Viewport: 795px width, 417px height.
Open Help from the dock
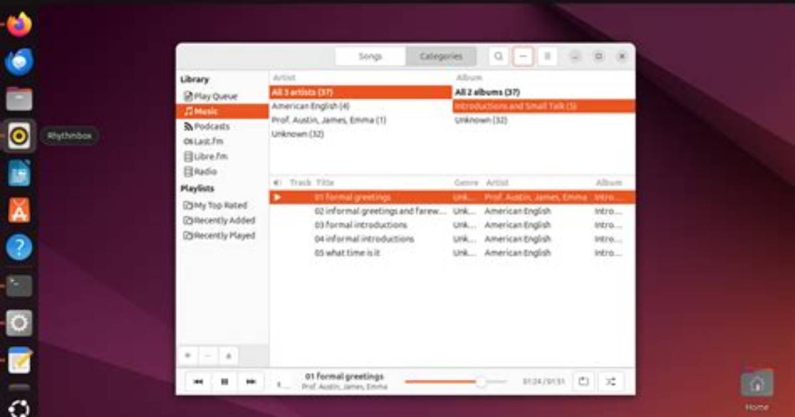[19, 248]
